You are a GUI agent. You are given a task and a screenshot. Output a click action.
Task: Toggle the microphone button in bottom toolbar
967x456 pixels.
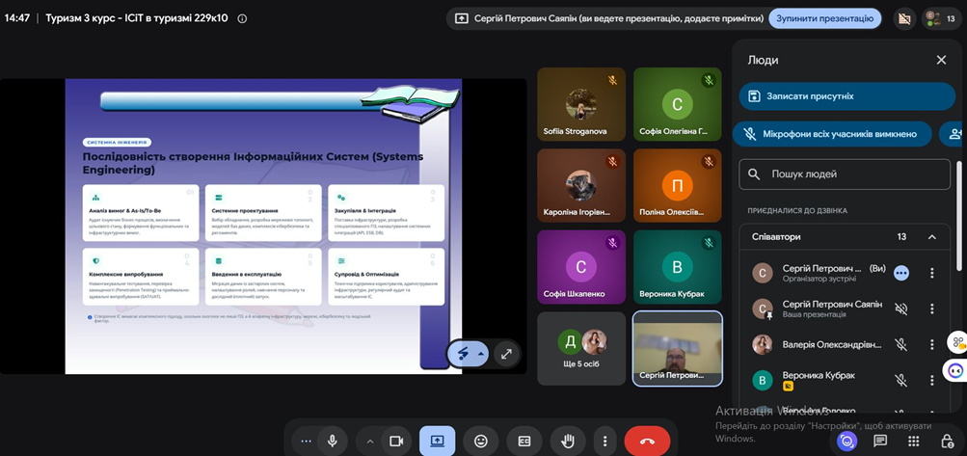click(333, 441)
